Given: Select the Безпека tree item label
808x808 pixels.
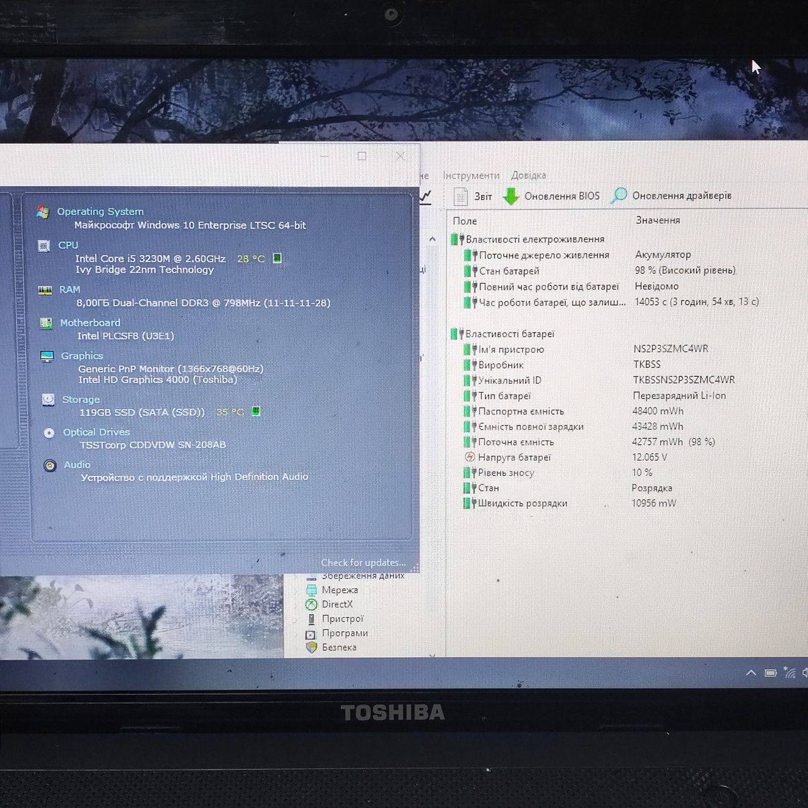Looking at the screenshot, I should click(x=339, y=647).
